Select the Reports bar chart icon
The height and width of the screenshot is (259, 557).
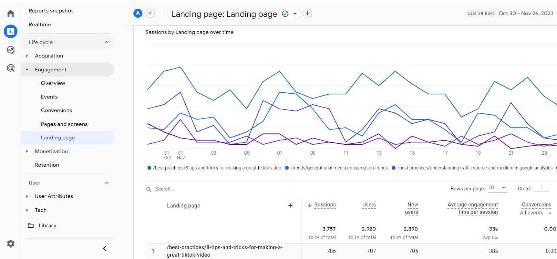point(10,31)
